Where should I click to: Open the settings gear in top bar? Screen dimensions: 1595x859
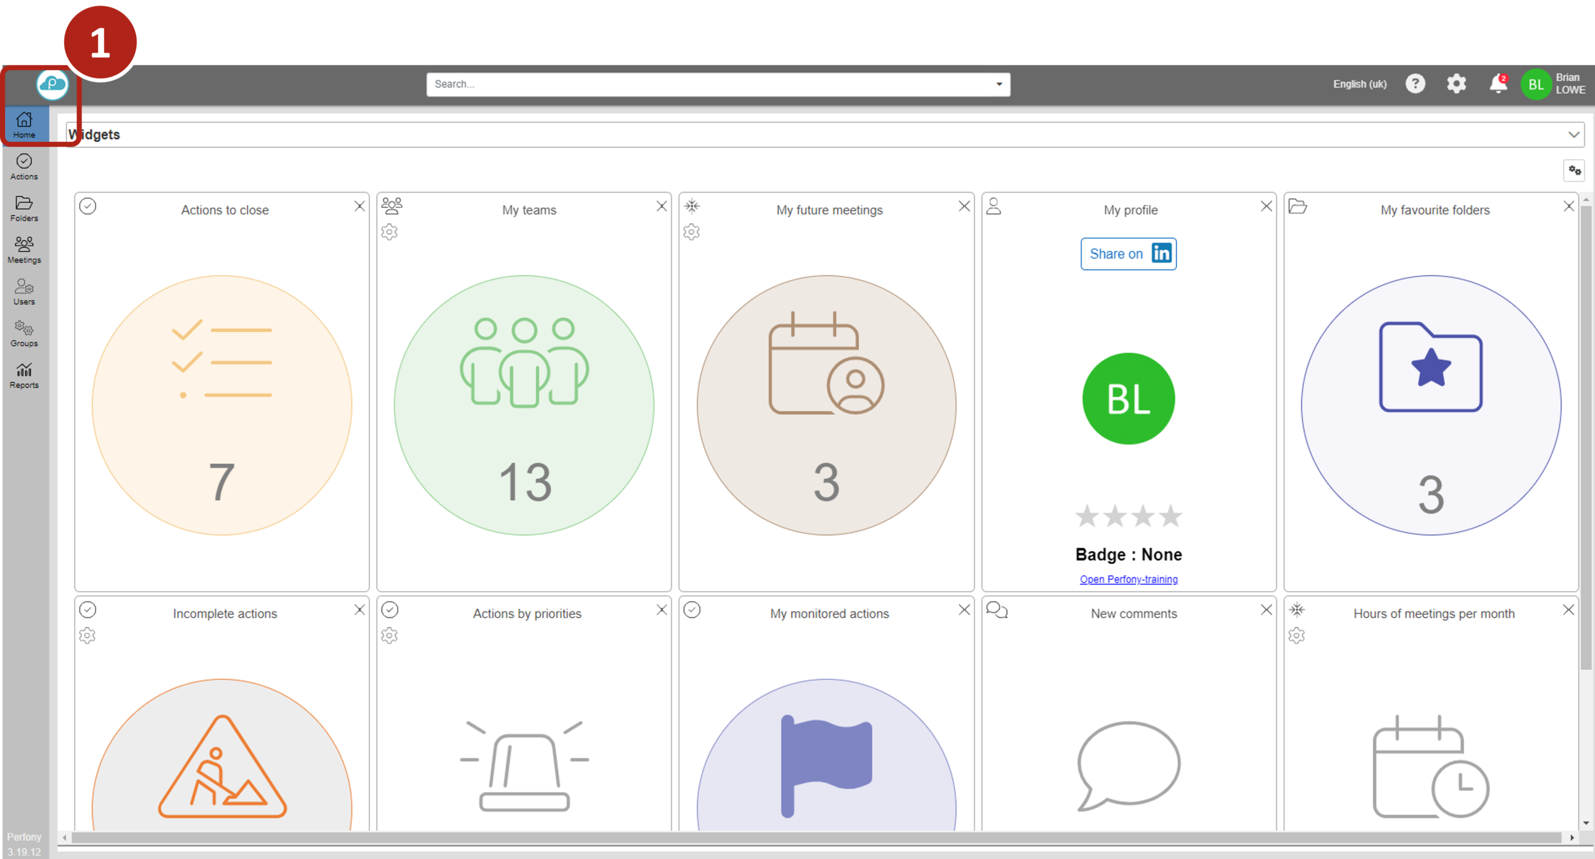tap(1457, 84)
